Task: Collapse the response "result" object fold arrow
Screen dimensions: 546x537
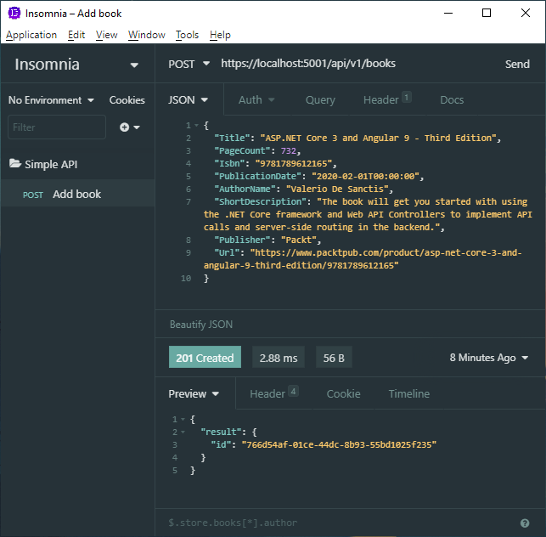Action: [x=183, y=432]
